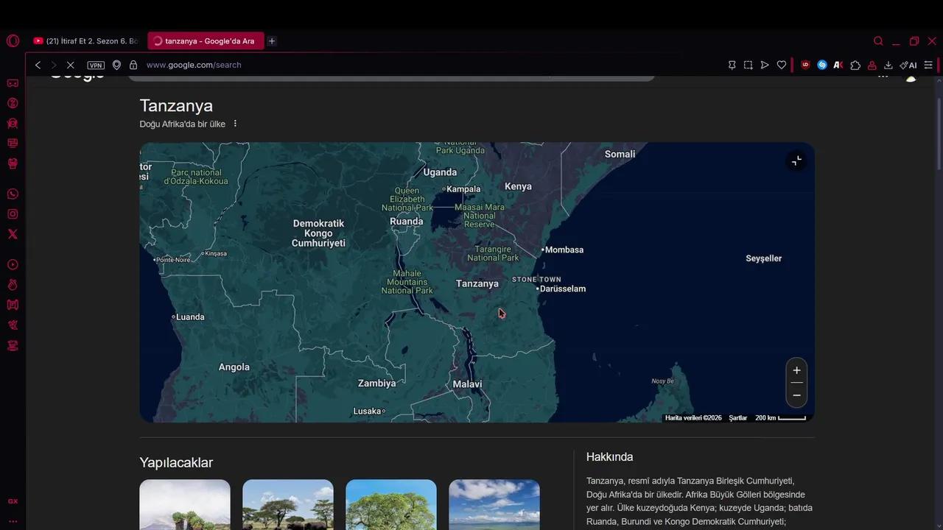Launch the AI assistant button
The width and height of the screenshot is (943, 530).
click(908, 65)
